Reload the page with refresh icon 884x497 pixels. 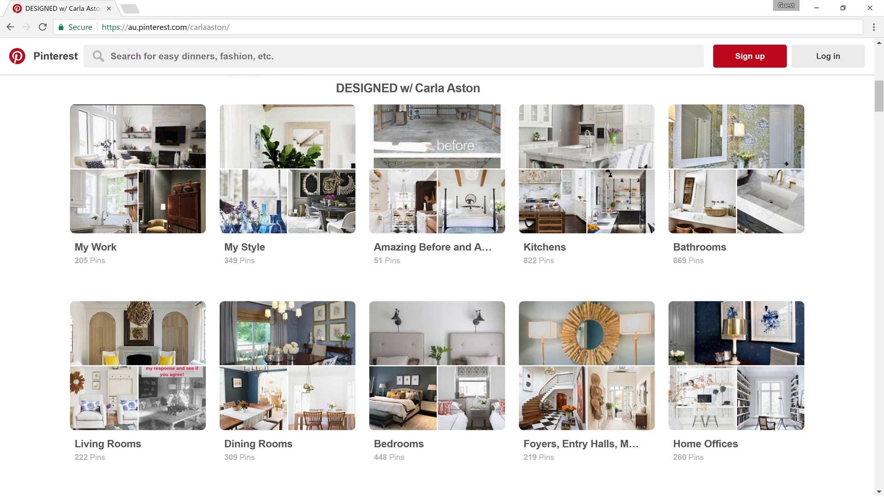[x=43, y=27]
